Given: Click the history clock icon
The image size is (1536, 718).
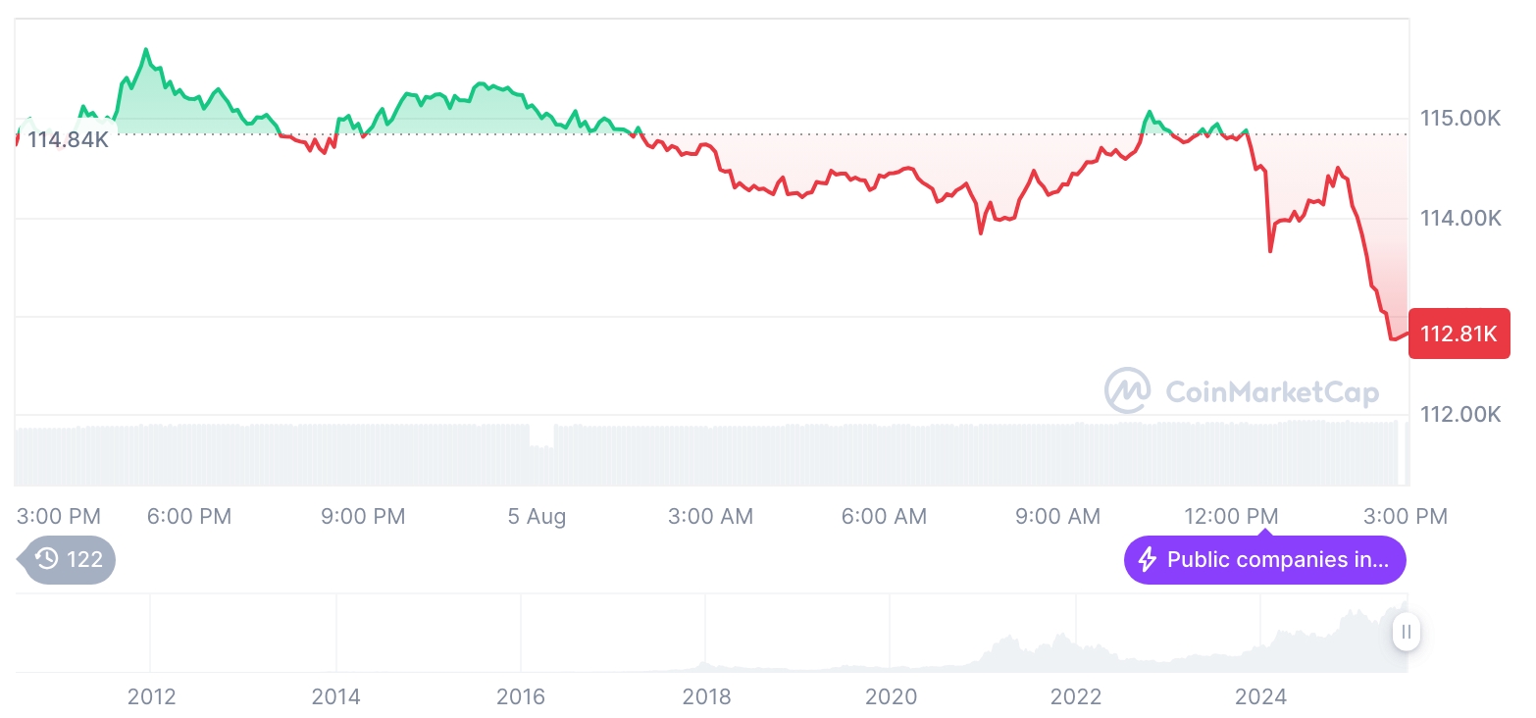Looking at the screenshot, I should click(x=47, y=559).
